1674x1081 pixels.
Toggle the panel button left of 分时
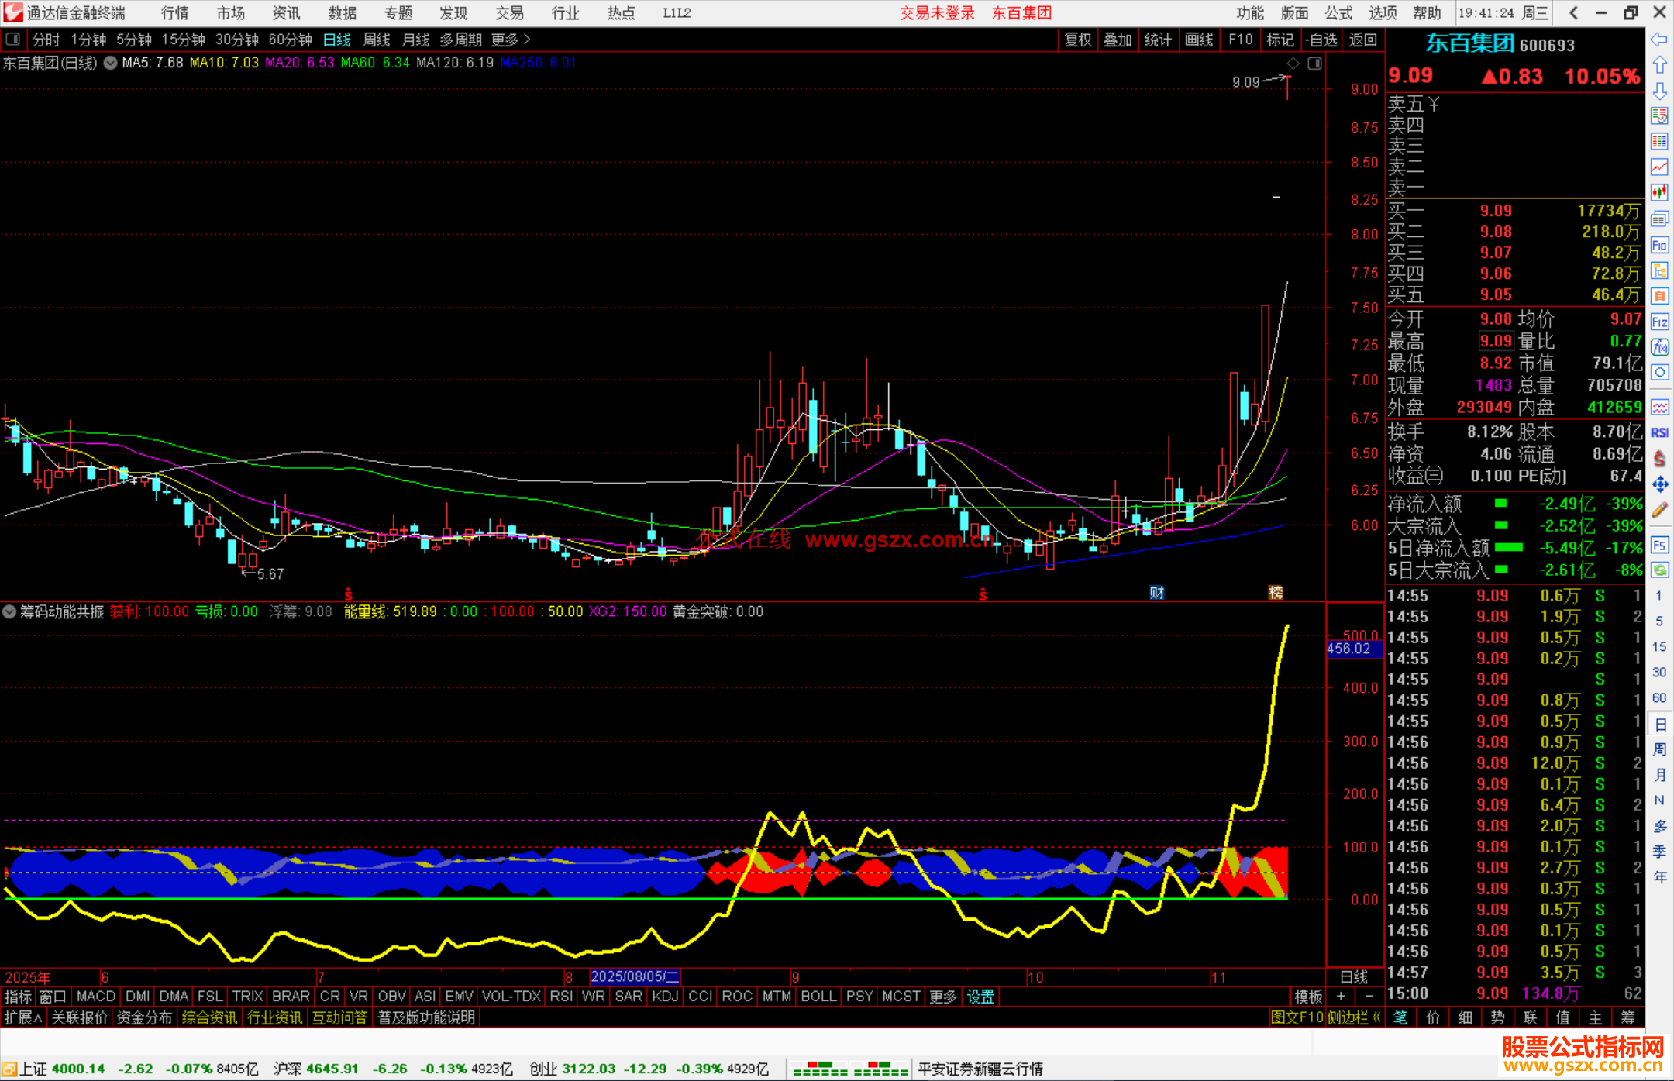click(x=13, y=39)
